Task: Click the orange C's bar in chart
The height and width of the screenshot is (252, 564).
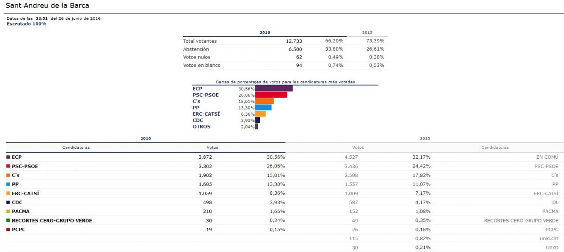Action: coord(265,101)
